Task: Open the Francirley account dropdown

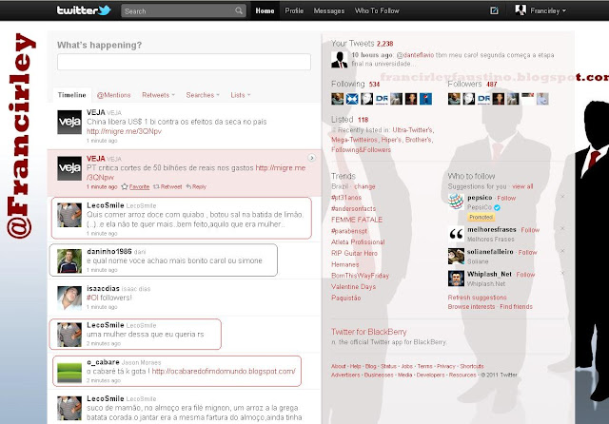Action: click(x=548, y=10)
